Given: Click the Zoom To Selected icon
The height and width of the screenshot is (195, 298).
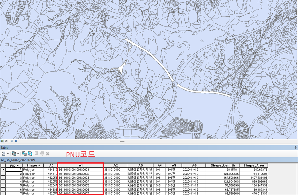Looking at the screenshot, I should coord(42,153).
